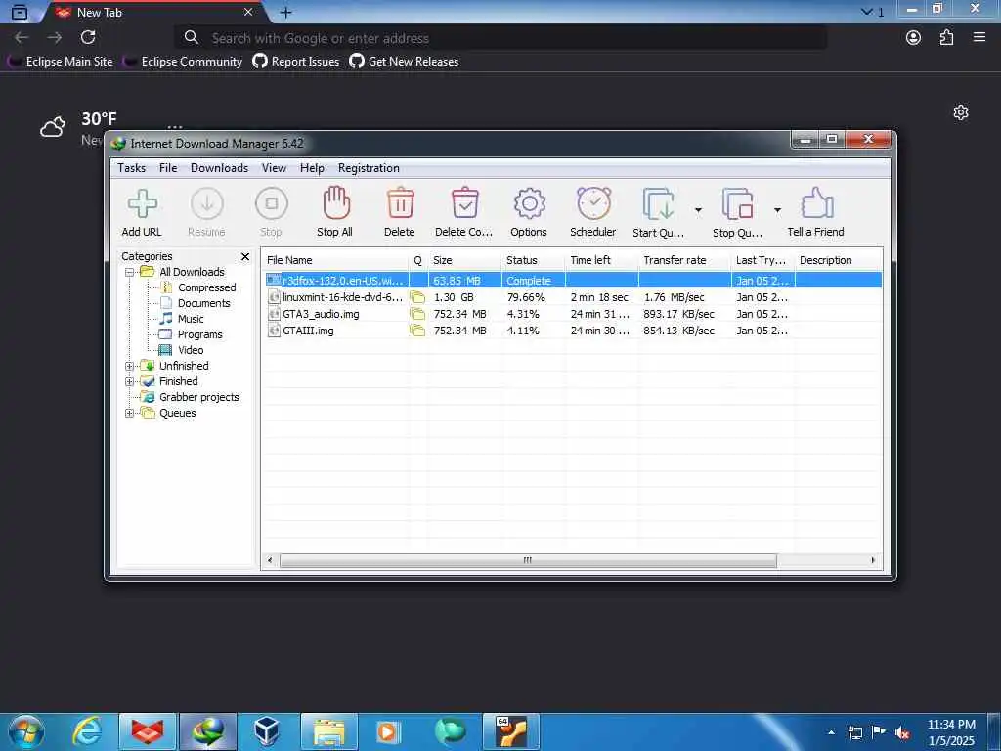Screen dimensions: 1001x751
Task: Click the Stop download icon
Action: click(x=272, y=203)
